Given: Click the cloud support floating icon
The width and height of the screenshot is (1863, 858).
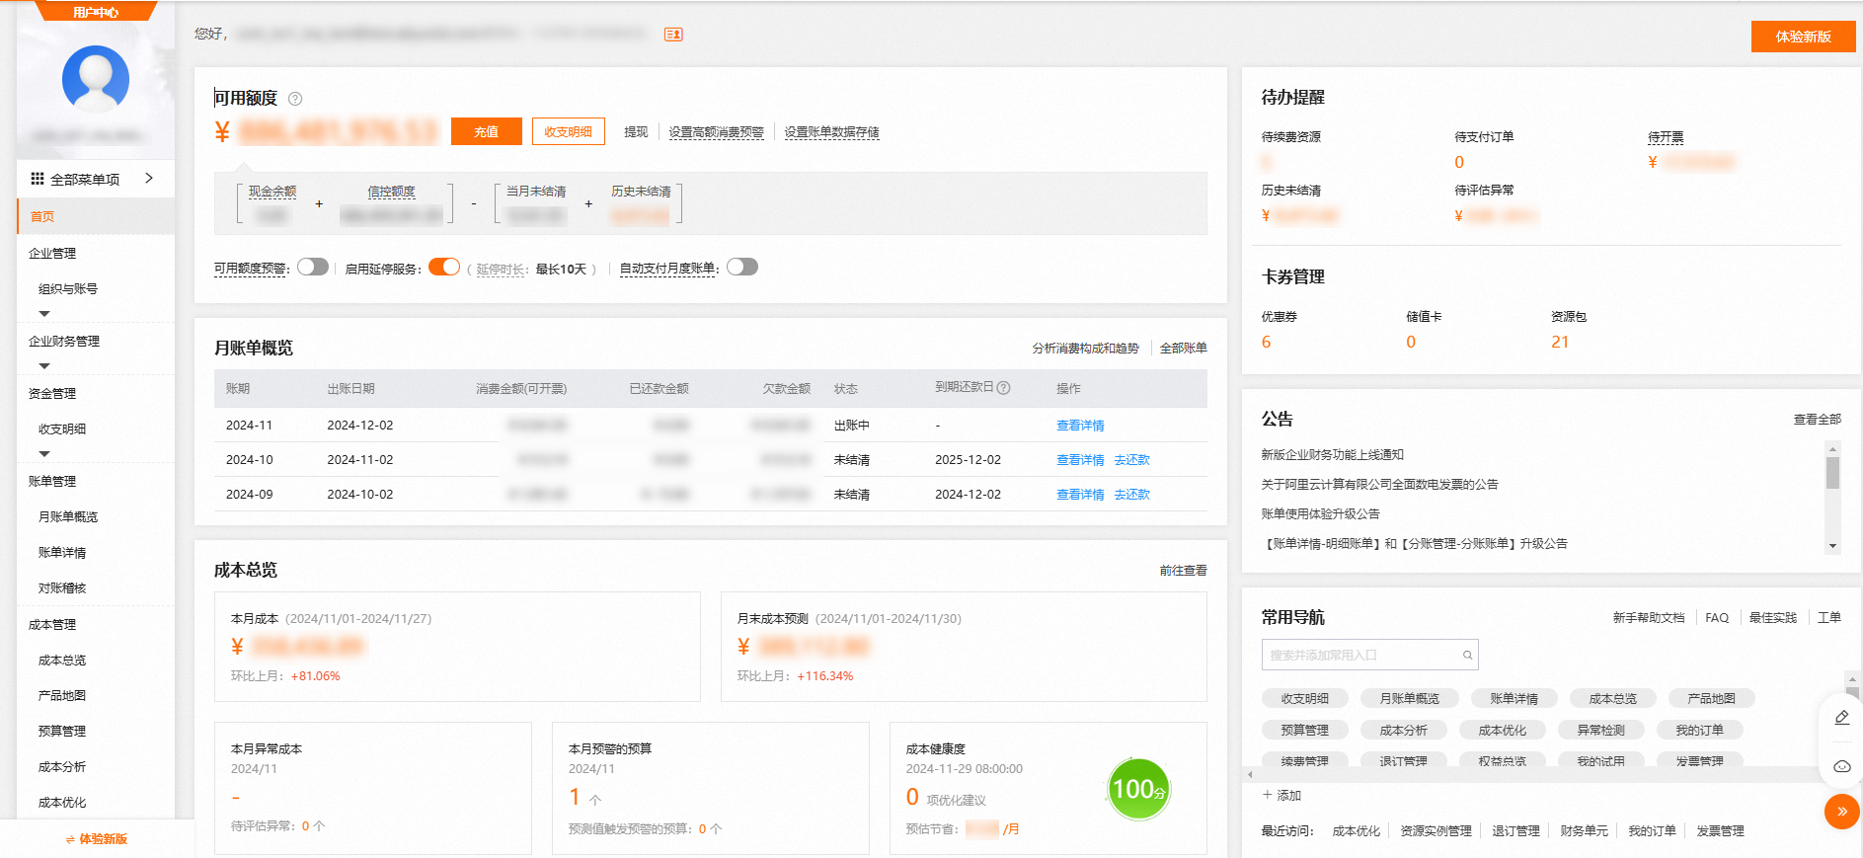Looking at the screenshot, I should point(1841,766).
